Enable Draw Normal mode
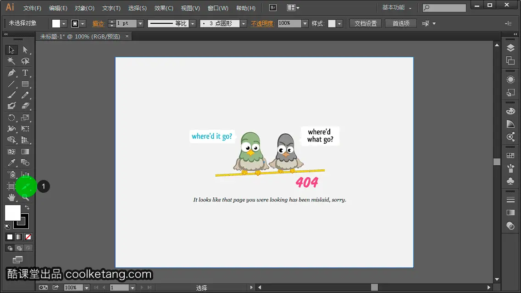 [x=10, y=248]
